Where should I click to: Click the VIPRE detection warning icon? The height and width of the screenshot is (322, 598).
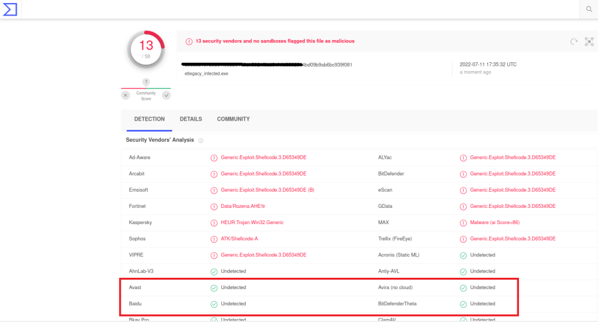coord(214,255)
